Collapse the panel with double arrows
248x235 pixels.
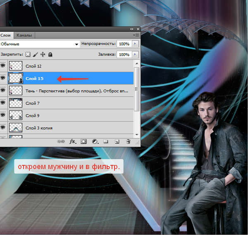coord(132,29)
